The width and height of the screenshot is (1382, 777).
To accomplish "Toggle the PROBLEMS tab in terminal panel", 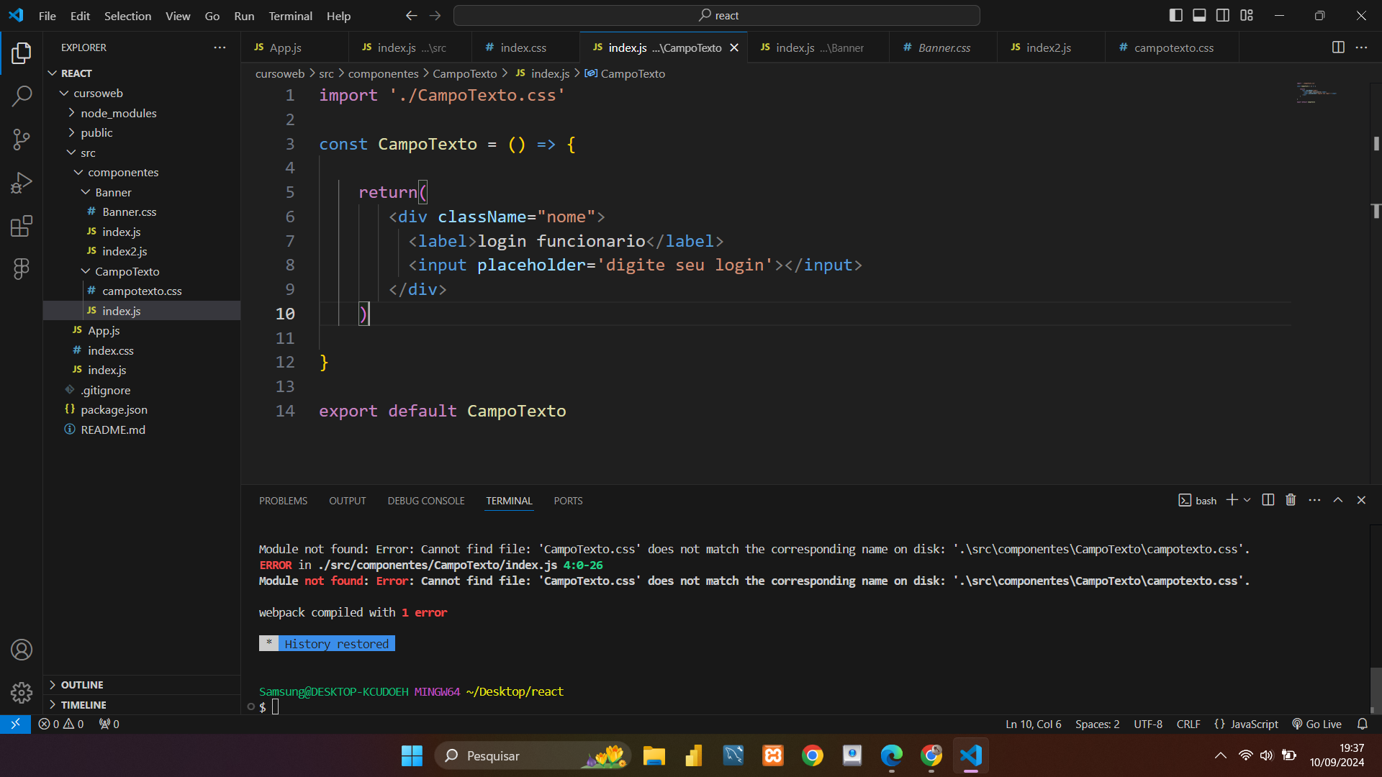I will point(284,501).
